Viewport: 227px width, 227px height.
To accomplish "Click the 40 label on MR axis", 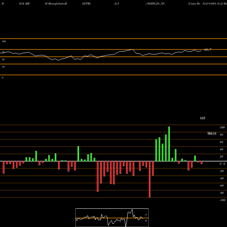I will pos(222,149).
